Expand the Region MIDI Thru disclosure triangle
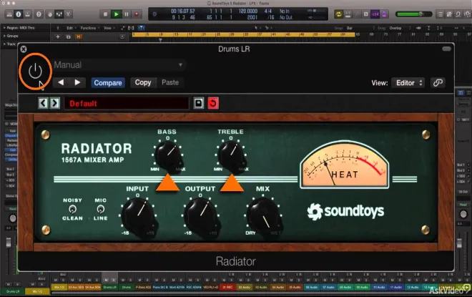This screenshot has width=472, height=297. click(4, 28)
